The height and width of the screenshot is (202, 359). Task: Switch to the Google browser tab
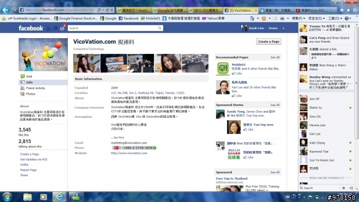pyautogui.click(x=169, y=10)
